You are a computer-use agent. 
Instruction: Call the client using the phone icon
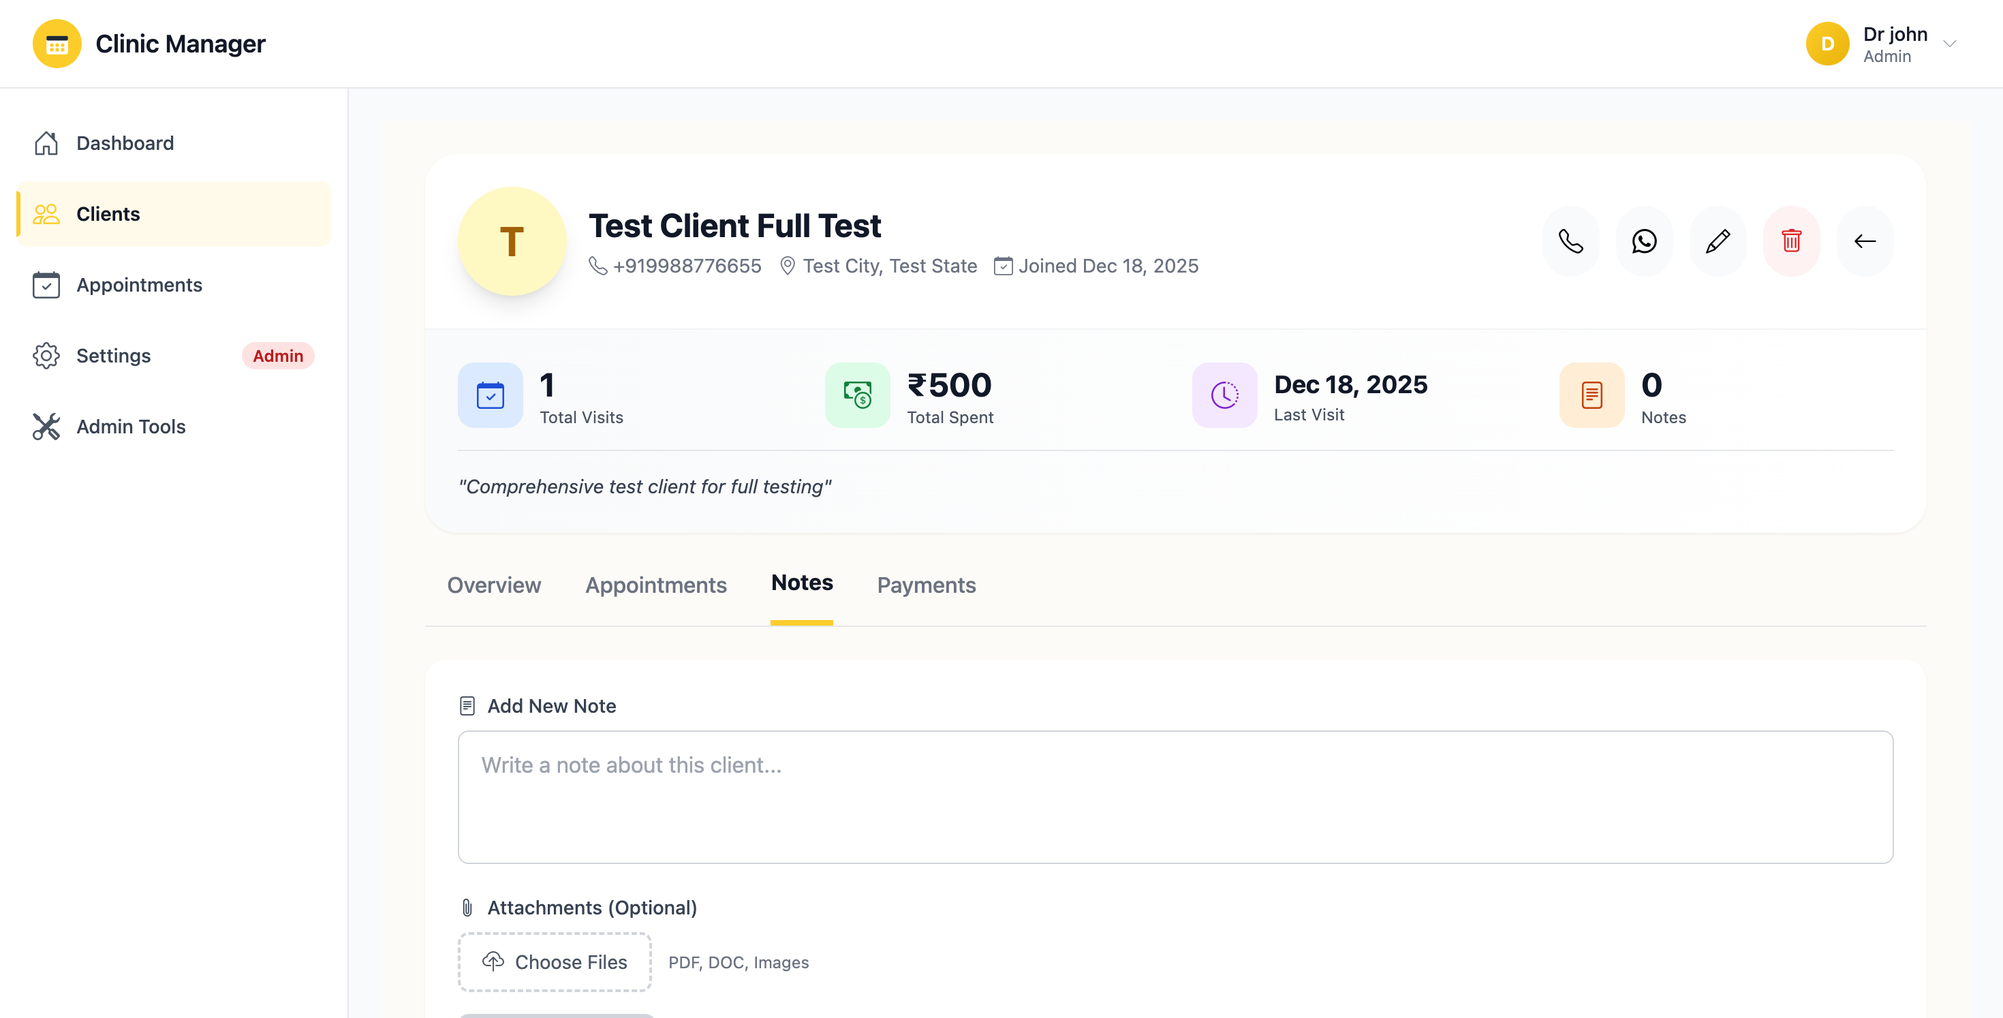1570,241
